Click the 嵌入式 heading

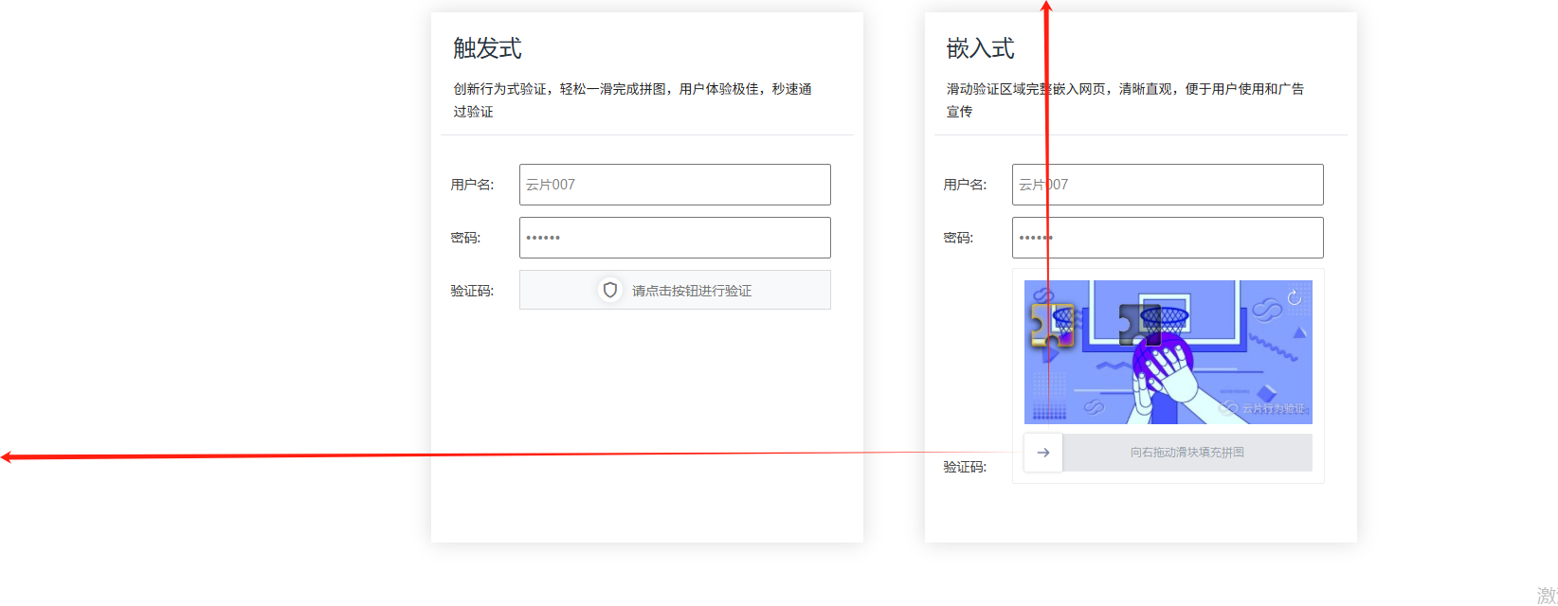tap(980, 48)
